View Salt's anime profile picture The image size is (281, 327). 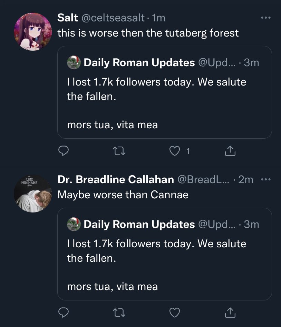pyautogui.click(x=33, y=31)
